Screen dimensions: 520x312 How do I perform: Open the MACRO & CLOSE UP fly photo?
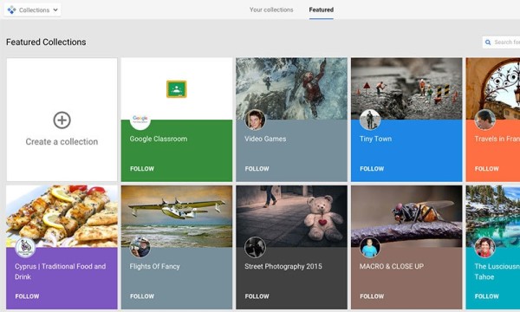pyautogui.click(x=406, y=216)
